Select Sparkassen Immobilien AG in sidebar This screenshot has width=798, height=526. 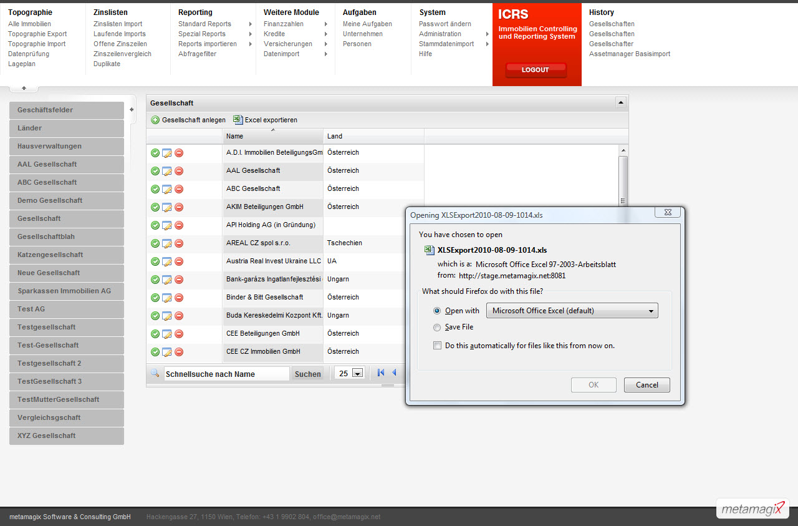(67, 291)
